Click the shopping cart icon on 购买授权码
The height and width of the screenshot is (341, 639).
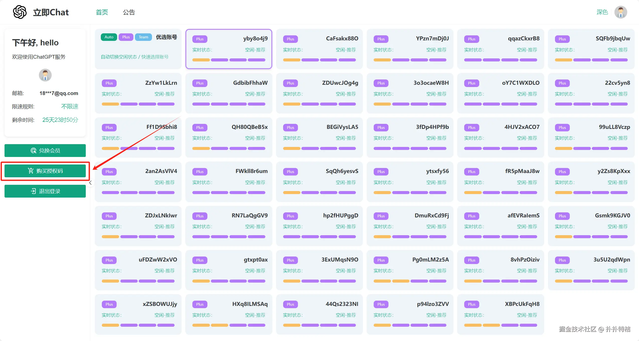[x=31, y=171]
